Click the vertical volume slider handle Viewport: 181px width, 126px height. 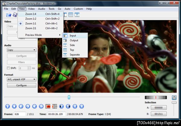(174, 102)
